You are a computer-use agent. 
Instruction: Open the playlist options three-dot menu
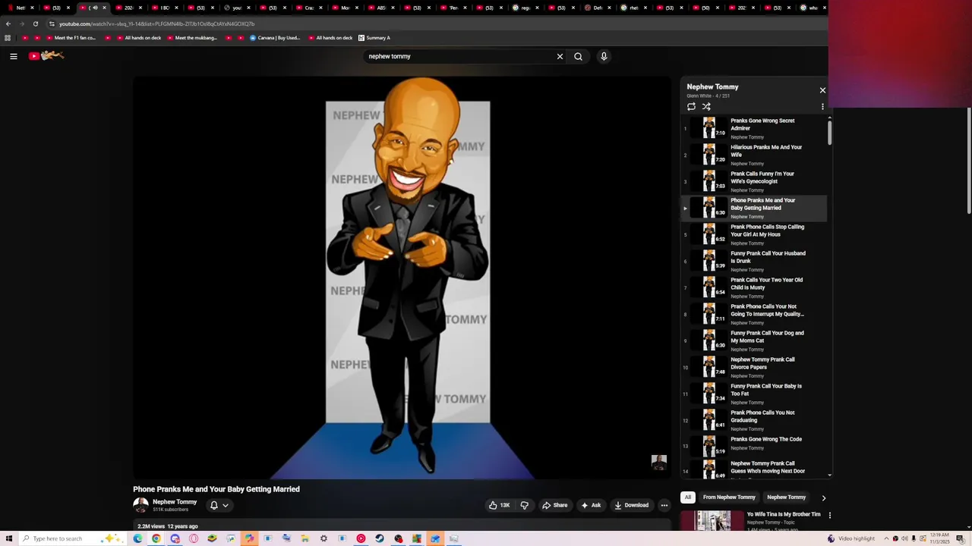tap(822, 107)
